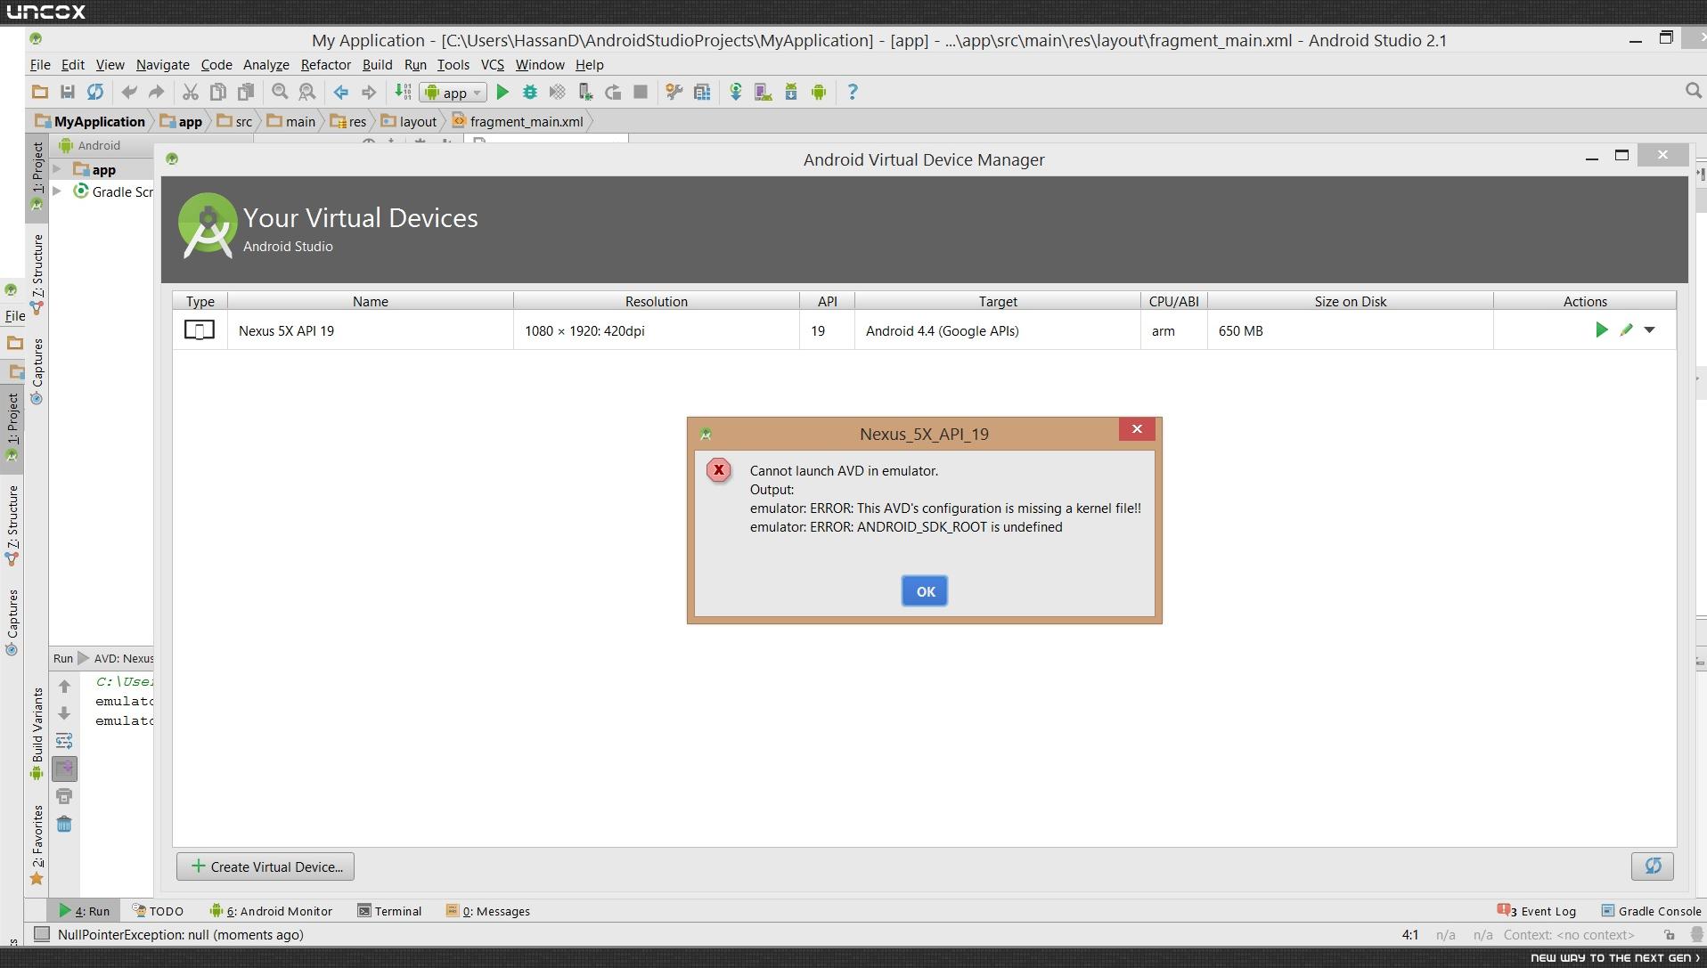Open the Android Device Monitor icon
Image resolution: width=1707 pixels, height=968 pixels.
tap(819, 92)
